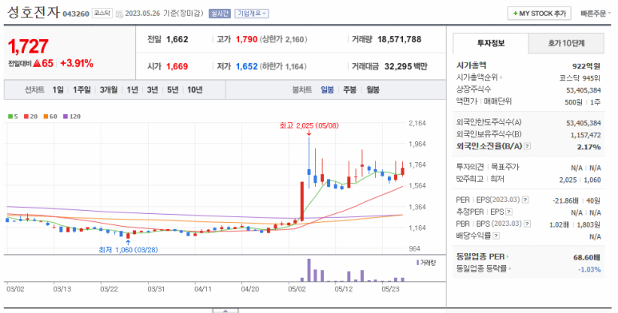Switch to 일봉 daily candle chart

click(x=327, y=89)
